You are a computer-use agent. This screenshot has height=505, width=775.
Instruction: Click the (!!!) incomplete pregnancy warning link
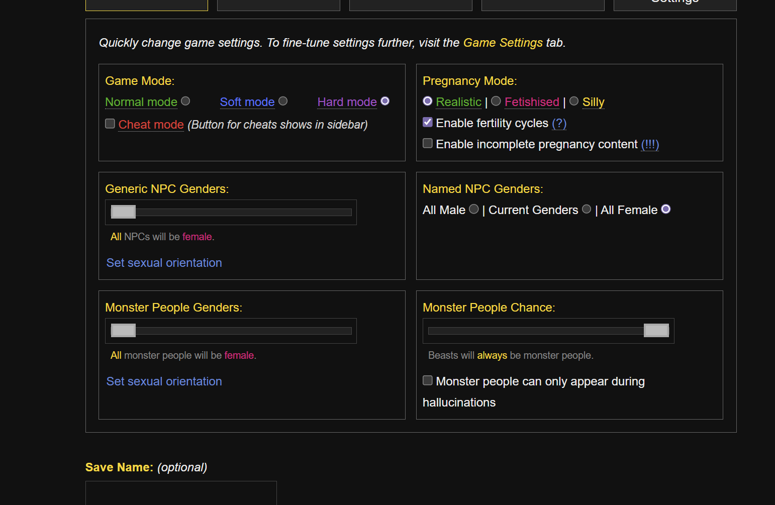click(x=650, y=144)
